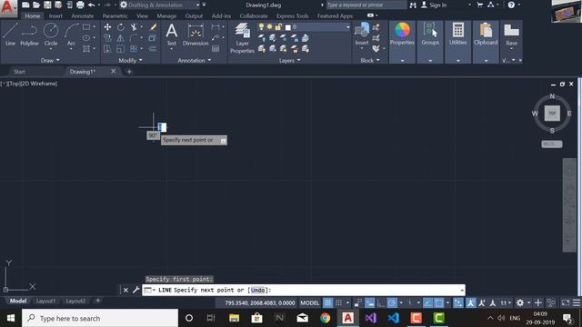
Task: Expand the Modify panel
Action: (x=130, y=61)
